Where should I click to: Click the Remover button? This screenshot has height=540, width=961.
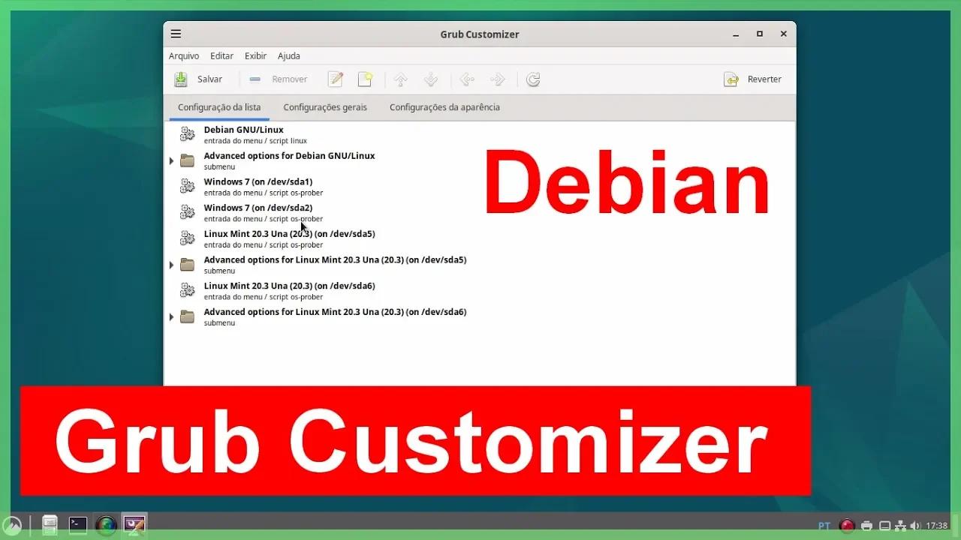278,79
